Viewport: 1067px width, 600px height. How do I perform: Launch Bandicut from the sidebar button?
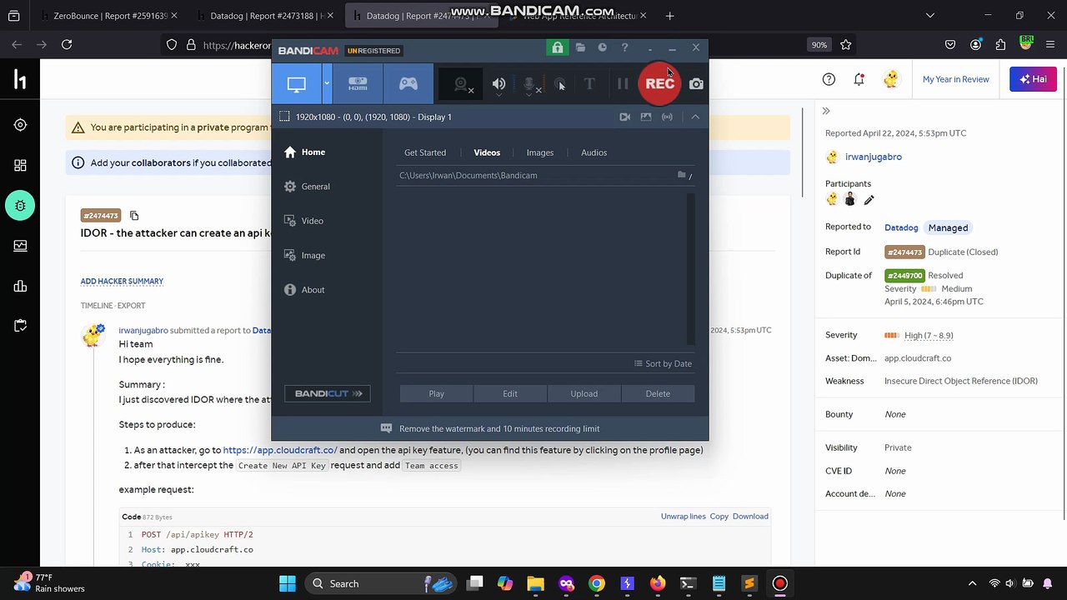coord(328,393)
